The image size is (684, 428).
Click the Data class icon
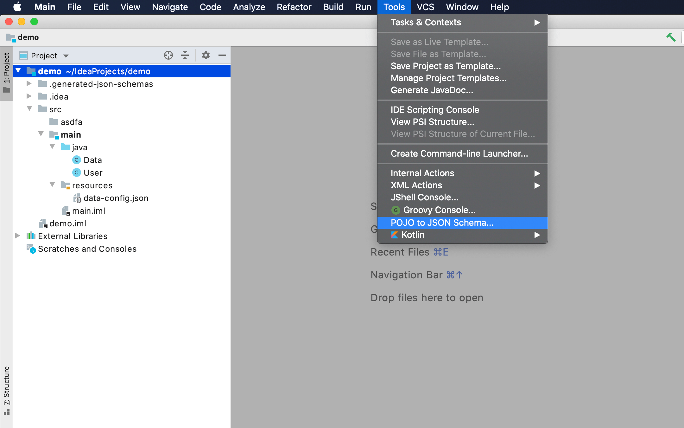[x=77, y=160]
